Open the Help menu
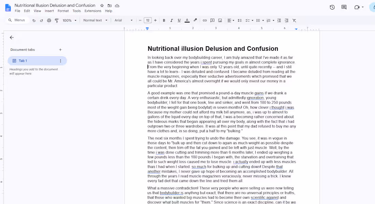This screenshot has height=204, width=375. pos(108,11)
